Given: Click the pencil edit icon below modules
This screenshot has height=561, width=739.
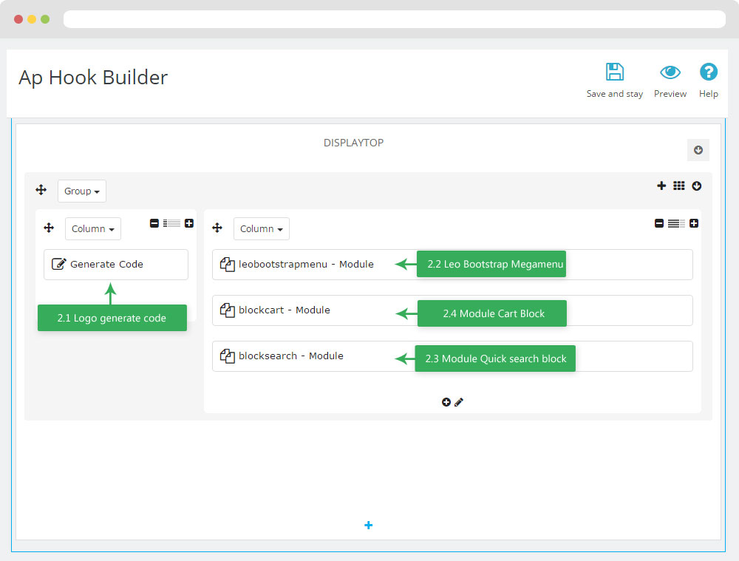Looking at the screenshot, I should [x=459, y=402].
